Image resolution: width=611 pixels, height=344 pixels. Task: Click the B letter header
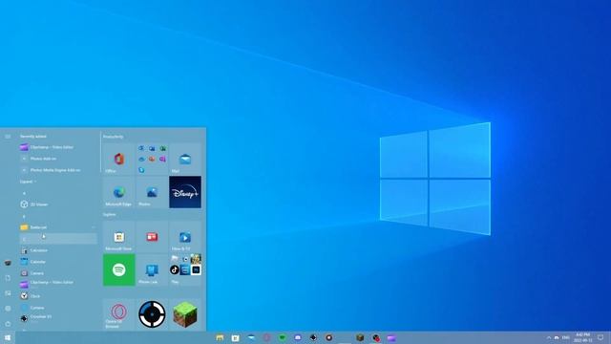point(24,216)
